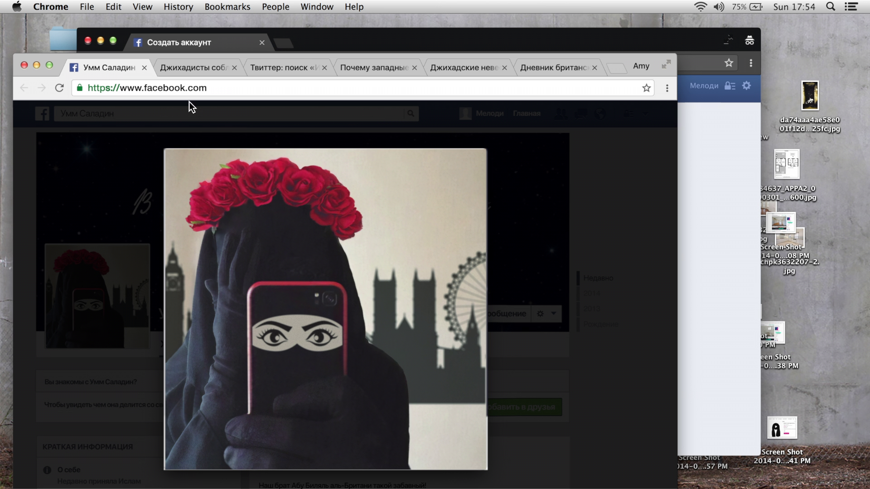This screenshot has width=870, height=489.
Task: Click the Facebook search field with Умм Саладин
Action: (229, 114)
